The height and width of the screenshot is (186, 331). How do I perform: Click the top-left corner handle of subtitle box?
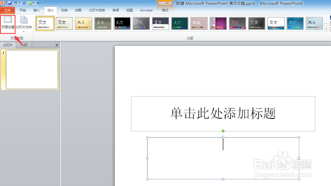[x=147, y=137]
